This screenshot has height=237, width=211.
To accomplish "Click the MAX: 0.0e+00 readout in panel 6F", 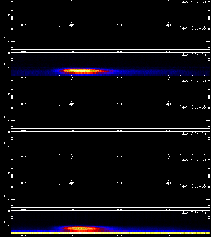I will (194, 134).
